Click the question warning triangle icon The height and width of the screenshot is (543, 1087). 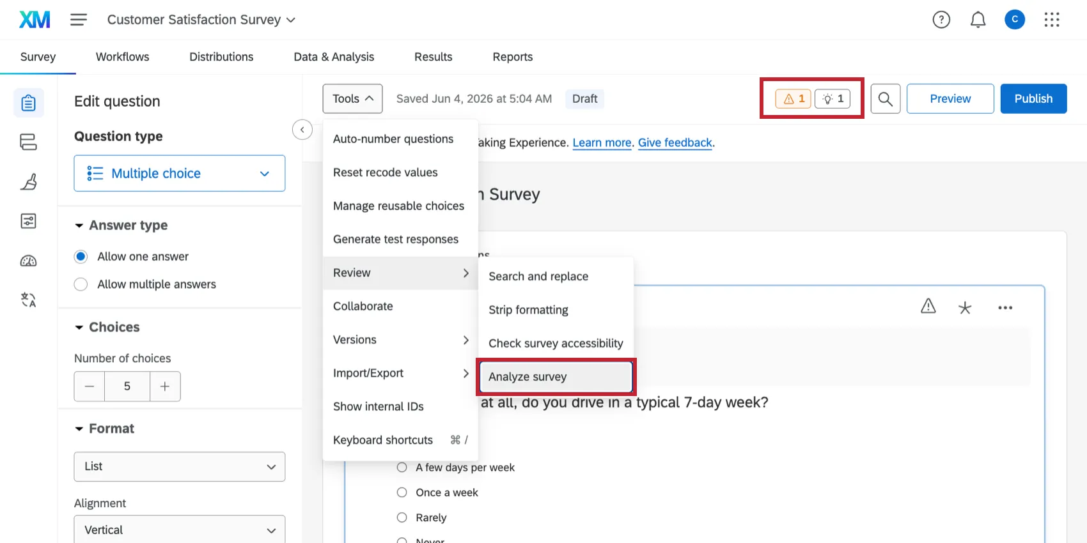(928, 307)
